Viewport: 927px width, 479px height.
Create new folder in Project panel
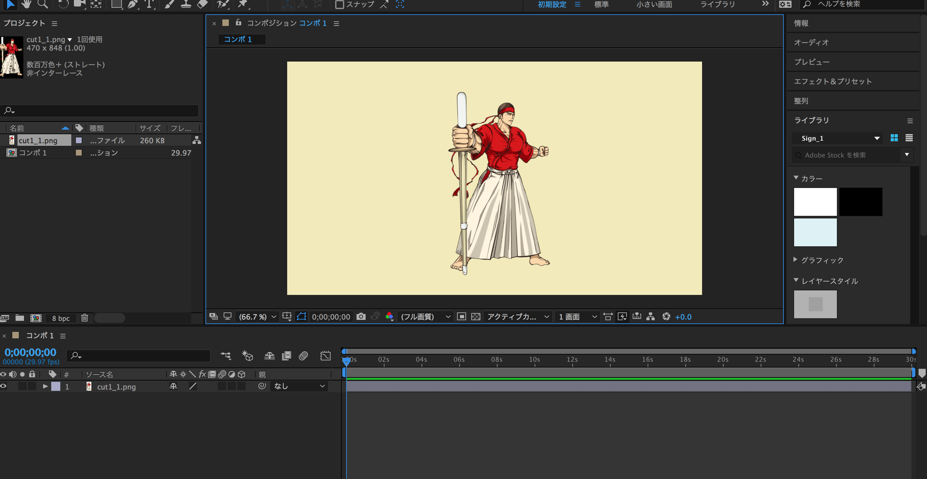(20, 318)
